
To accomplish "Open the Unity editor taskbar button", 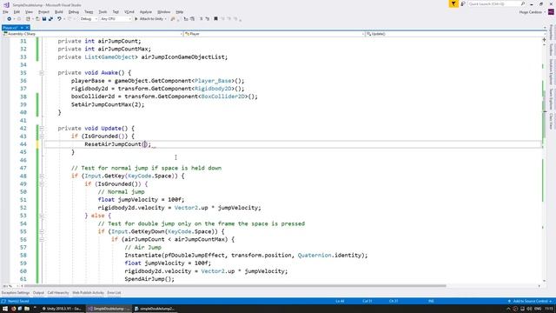I will [x=62, y=309].
